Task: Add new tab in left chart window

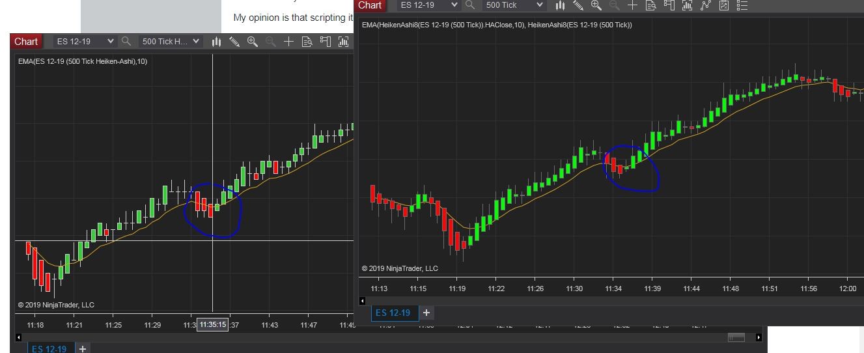Action: 83,348
